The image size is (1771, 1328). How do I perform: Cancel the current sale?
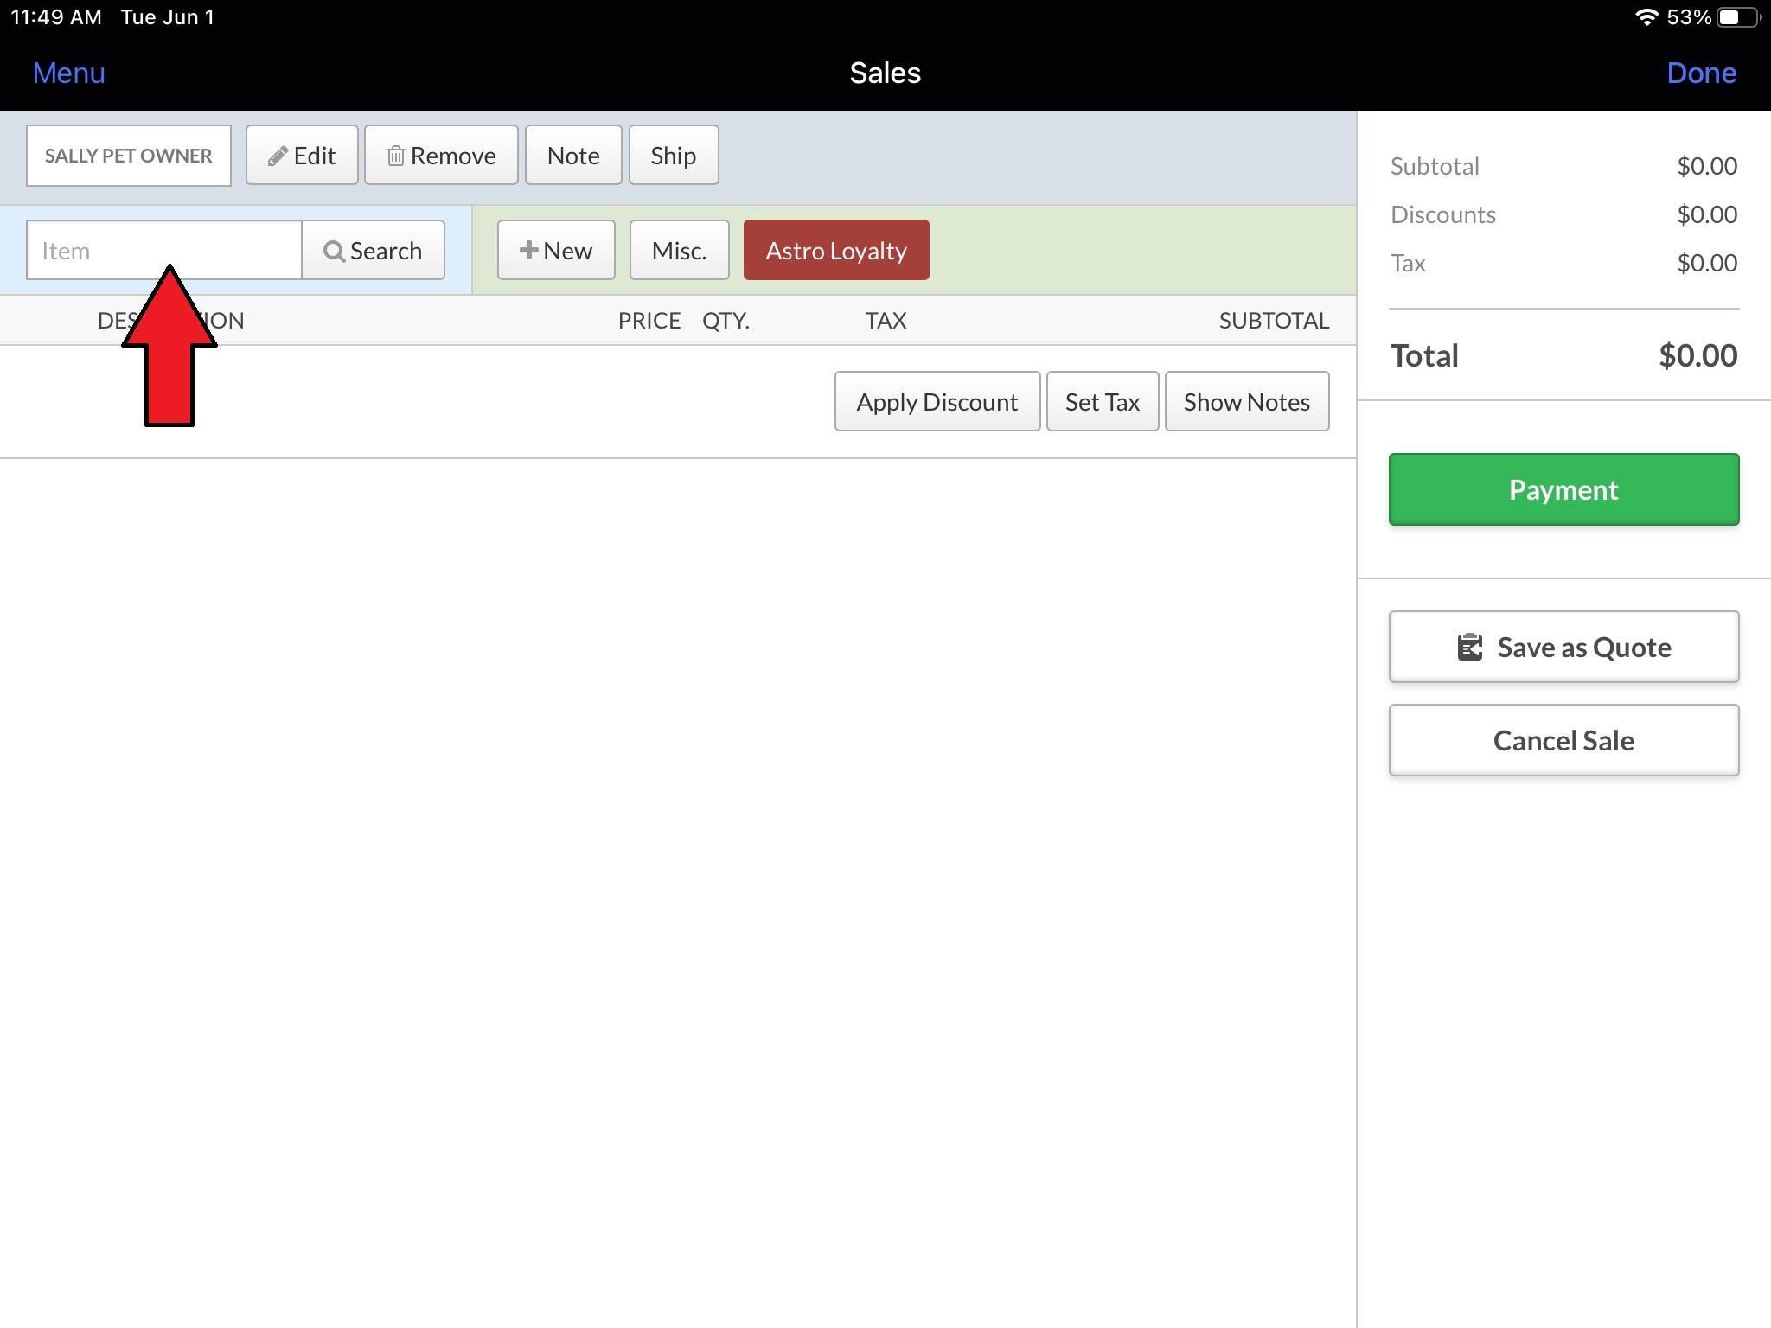point(1563,741)
